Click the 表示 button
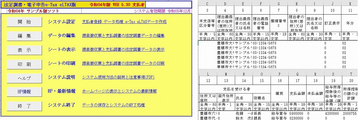Image resolution: width=358 pixels, height=120 pixels. (x=24, y=50)
